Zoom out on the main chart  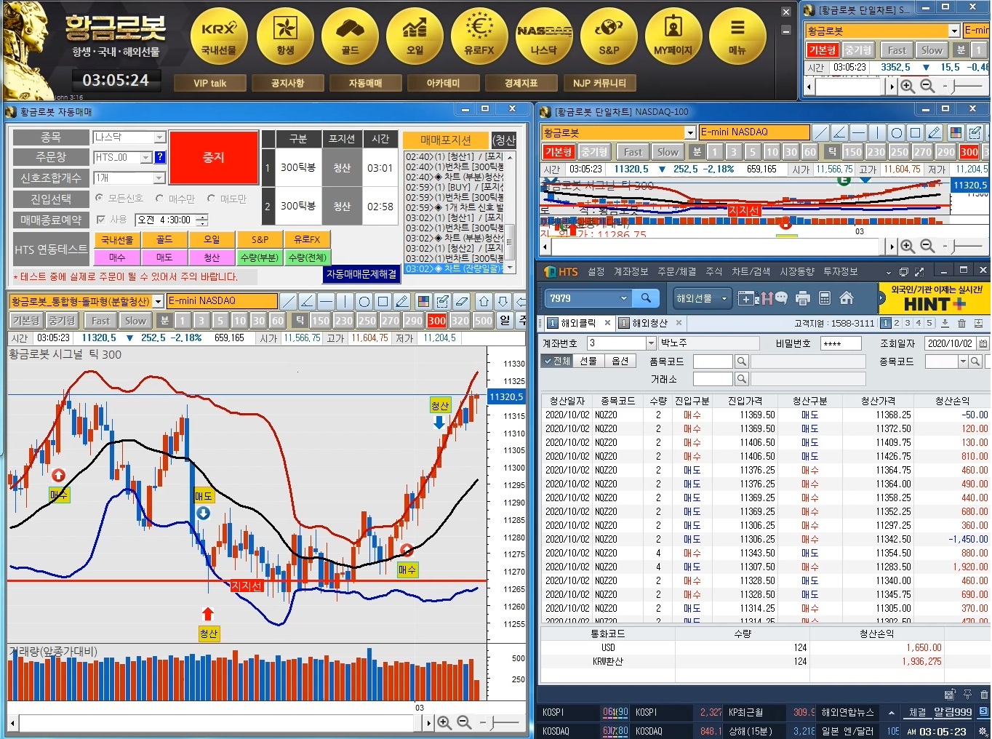[464, 723]
